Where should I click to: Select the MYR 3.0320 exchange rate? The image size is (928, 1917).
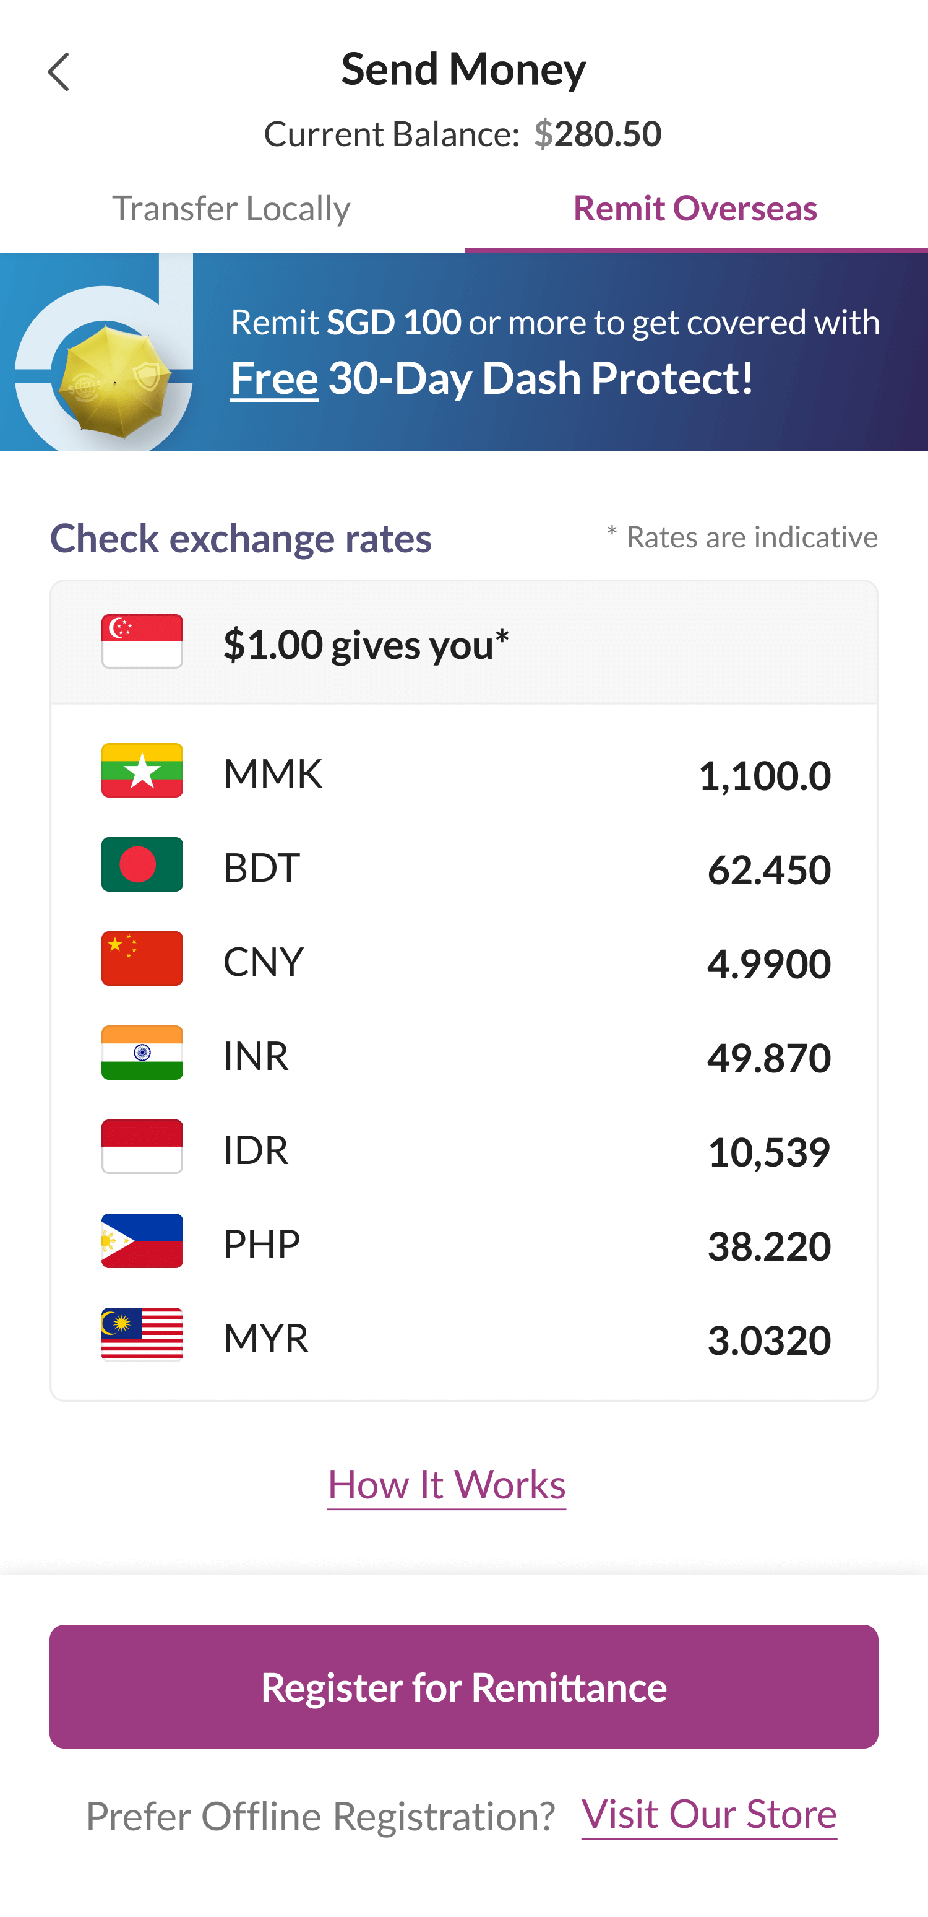click(768, 1341)
